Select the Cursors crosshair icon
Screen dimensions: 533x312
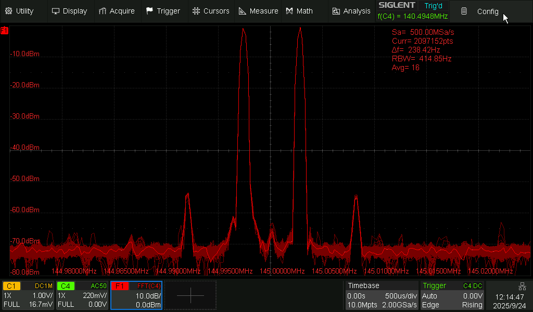(196, 11)
